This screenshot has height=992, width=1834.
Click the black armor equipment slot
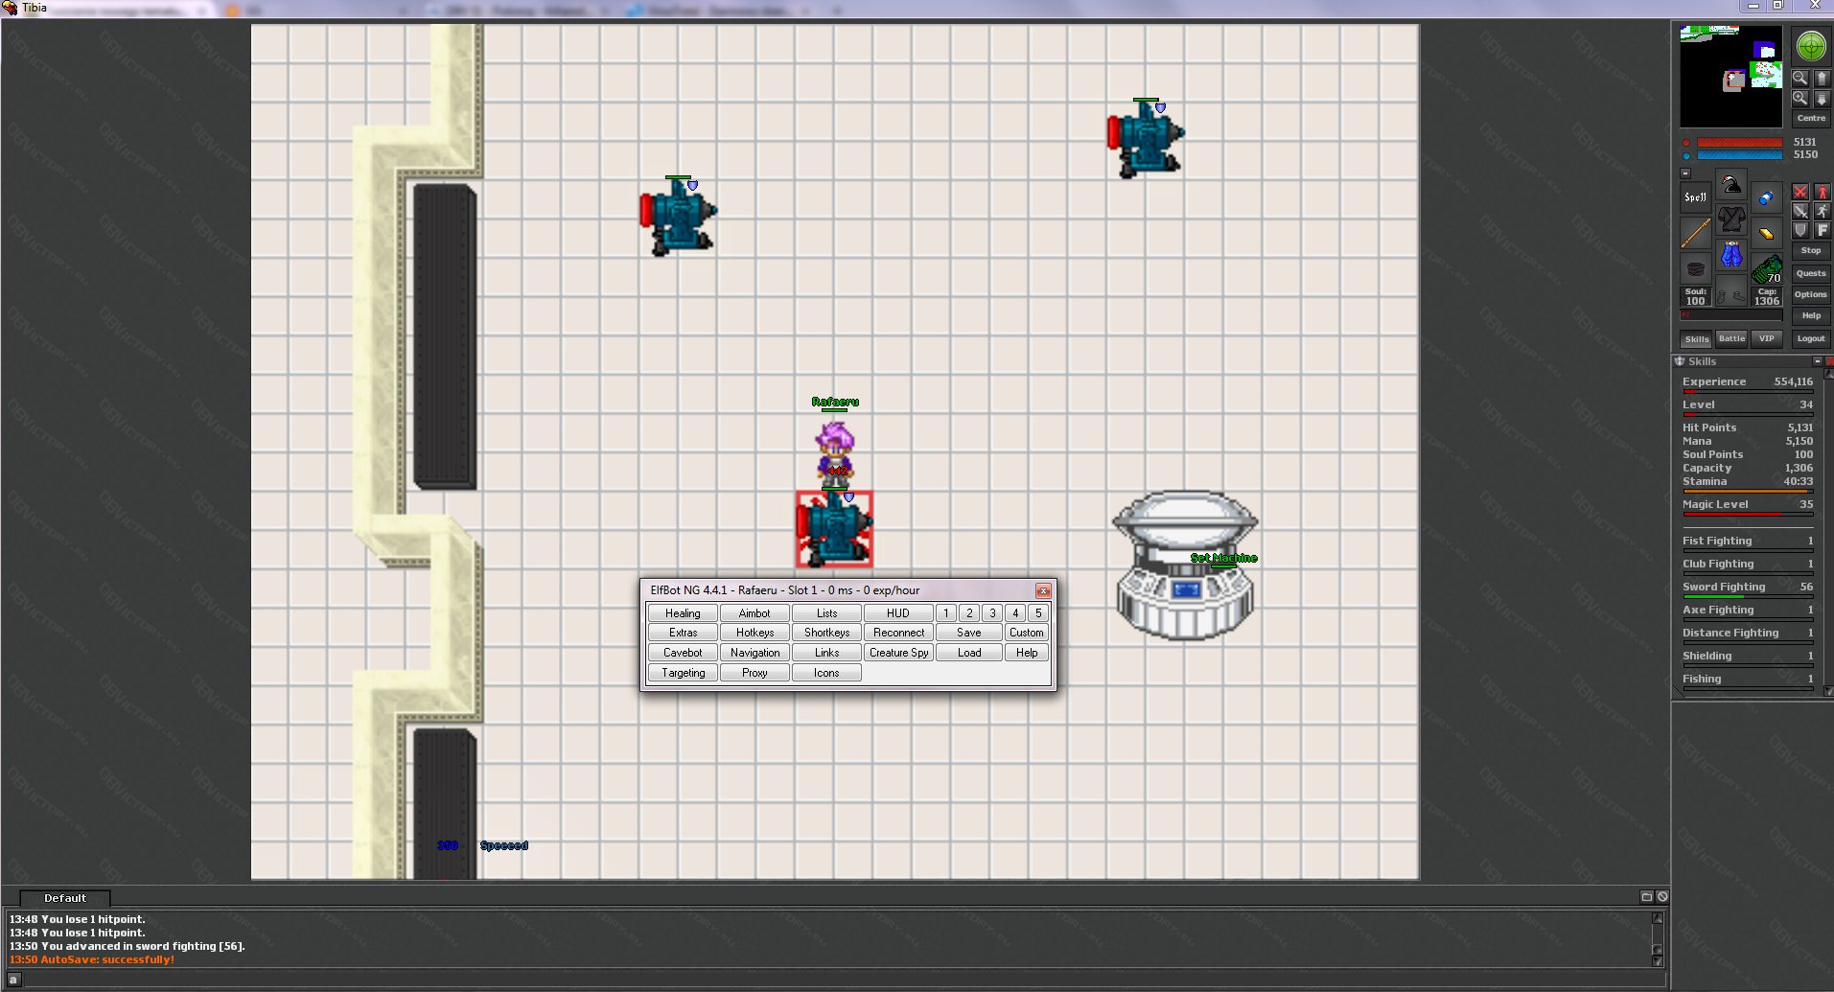pos(1731,219)
